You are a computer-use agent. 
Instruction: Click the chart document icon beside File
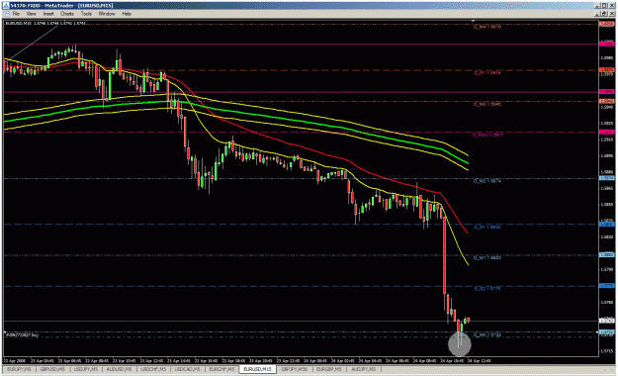6,14
